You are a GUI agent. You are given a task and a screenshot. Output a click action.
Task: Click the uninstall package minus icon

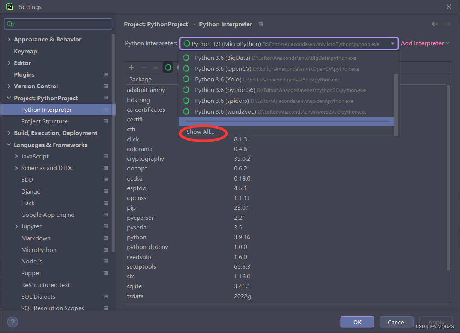click(143, 67)
